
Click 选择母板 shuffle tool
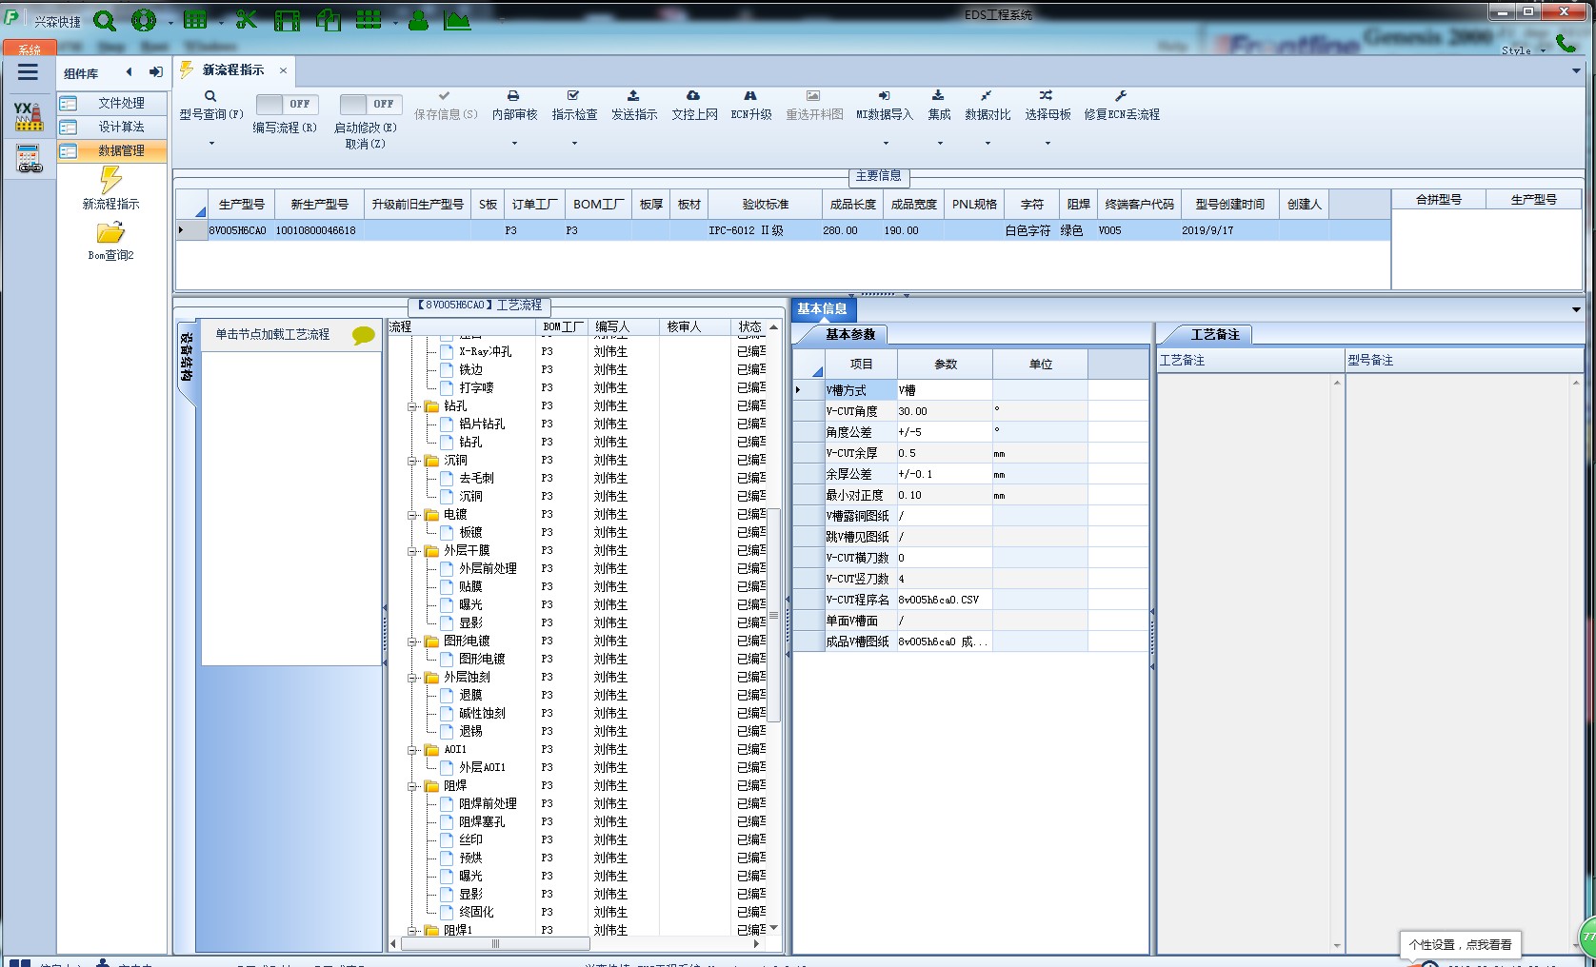[x=1047, y=106]
